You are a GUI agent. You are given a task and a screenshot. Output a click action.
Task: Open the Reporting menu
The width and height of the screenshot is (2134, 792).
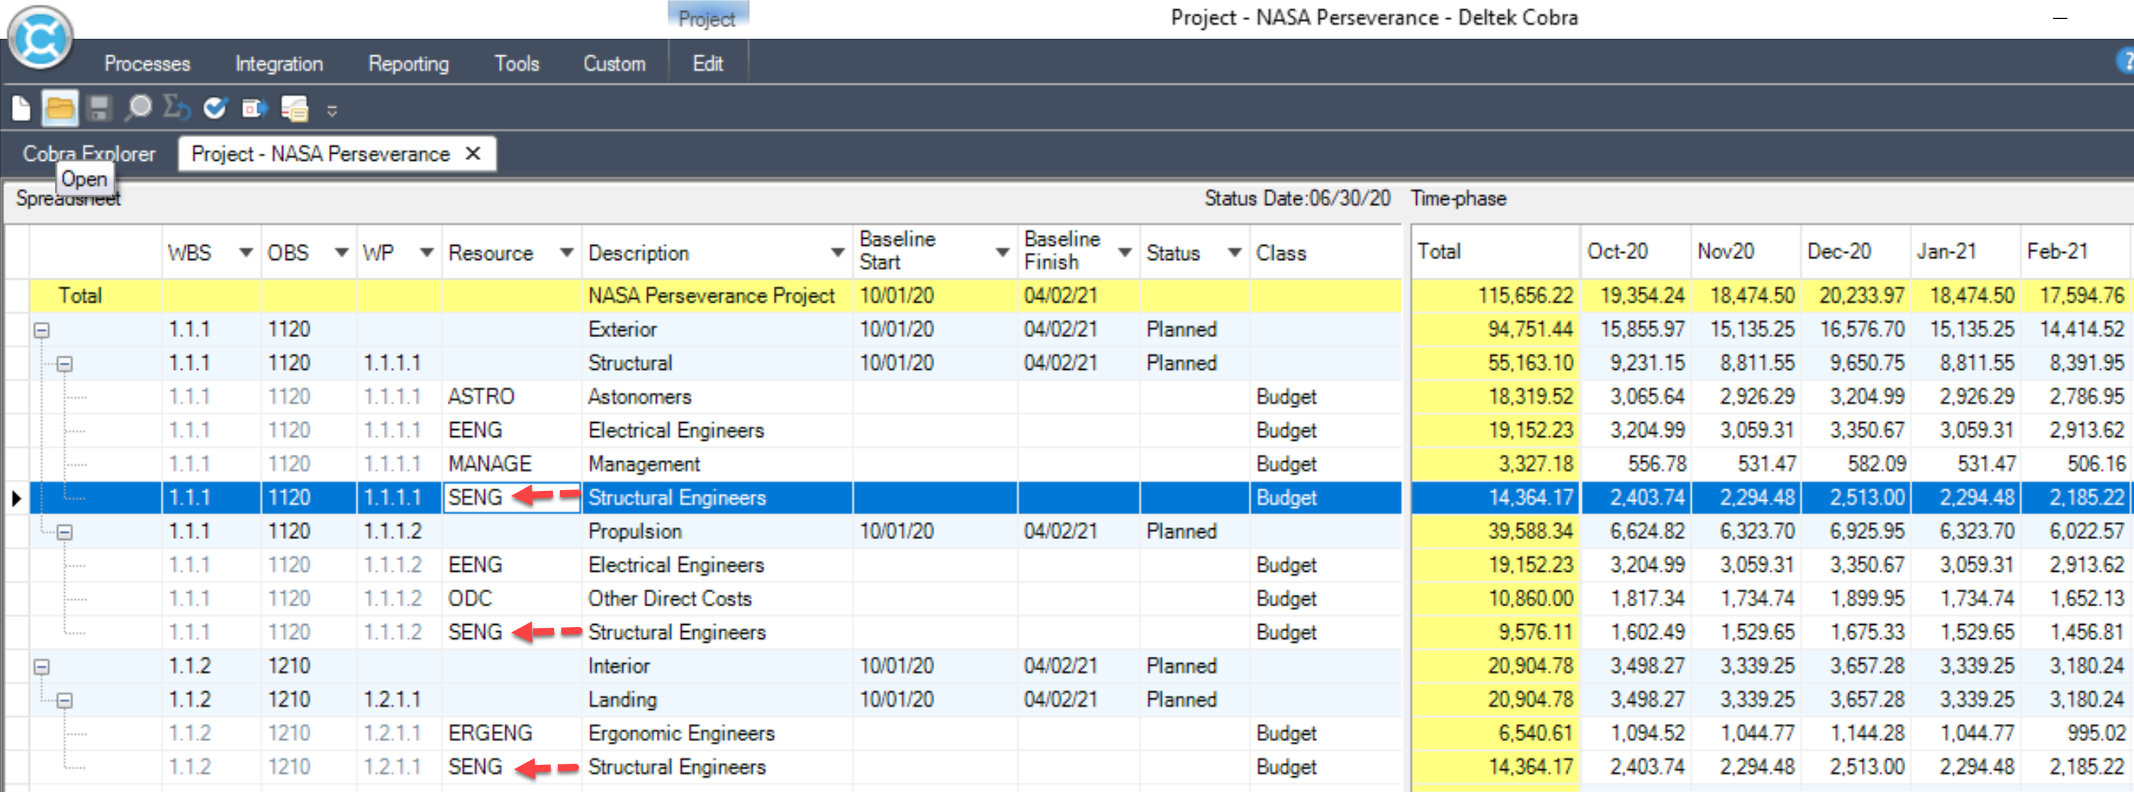[x=408, y=64]
